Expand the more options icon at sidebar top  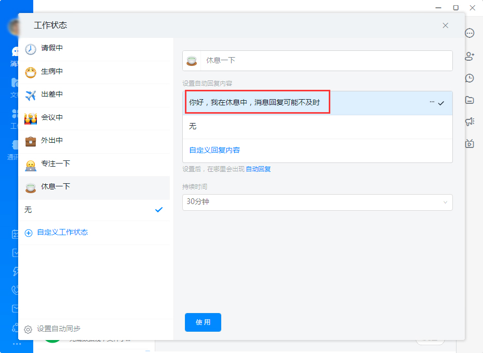tap(469, 33)
